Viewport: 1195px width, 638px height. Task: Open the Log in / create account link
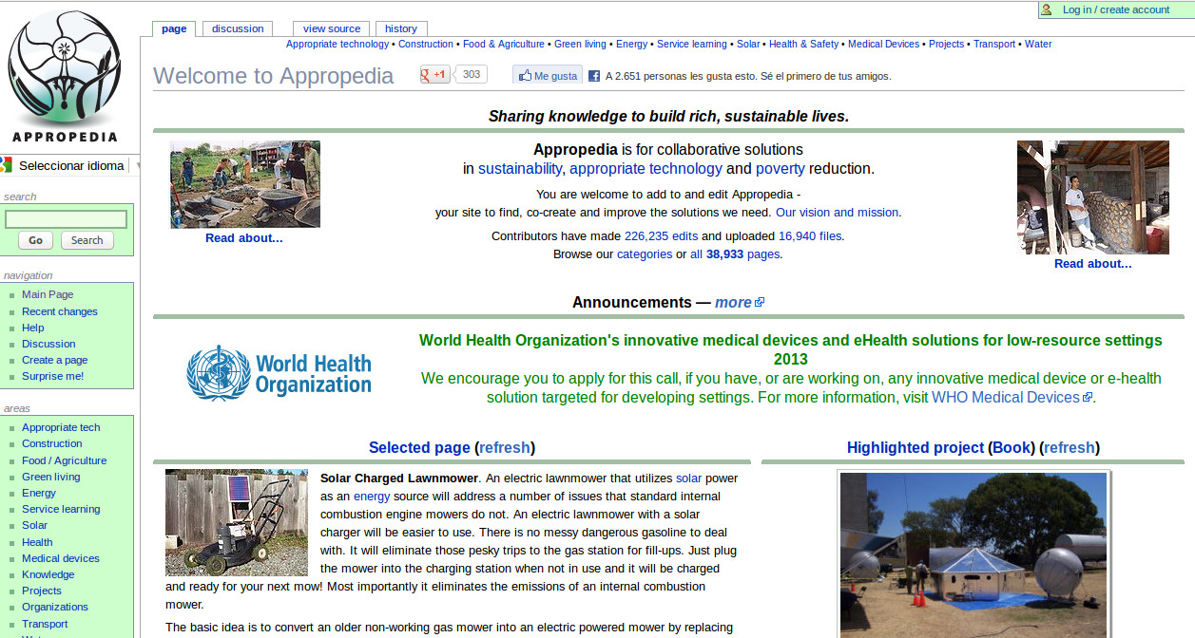(x=1115, y=9)
